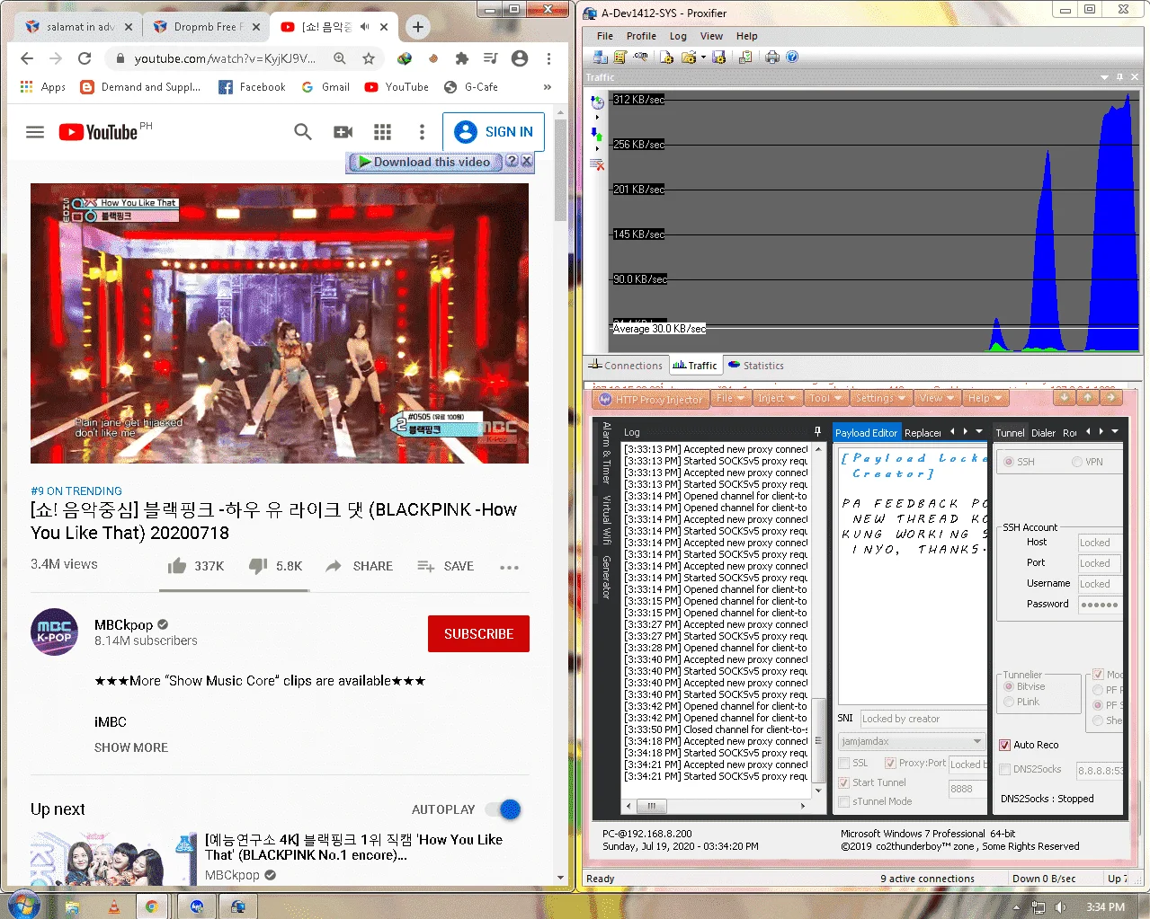Select the Bitvise tunnelier radio button

click(x=1009, y=686)
